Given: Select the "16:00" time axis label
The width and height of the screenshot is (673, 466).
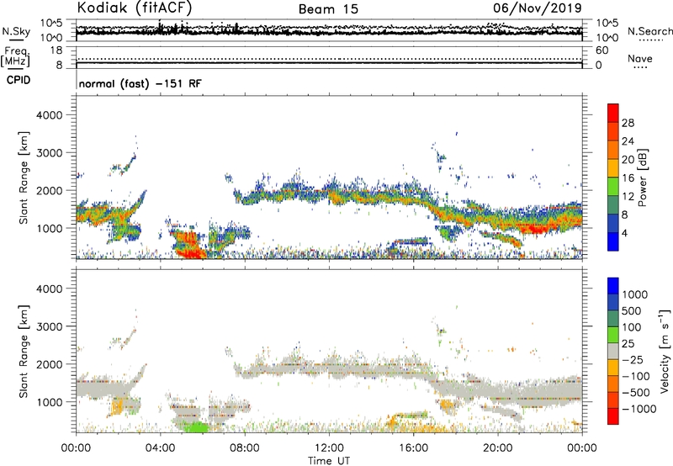Looking at the screenshot, I should pos(413,448).
